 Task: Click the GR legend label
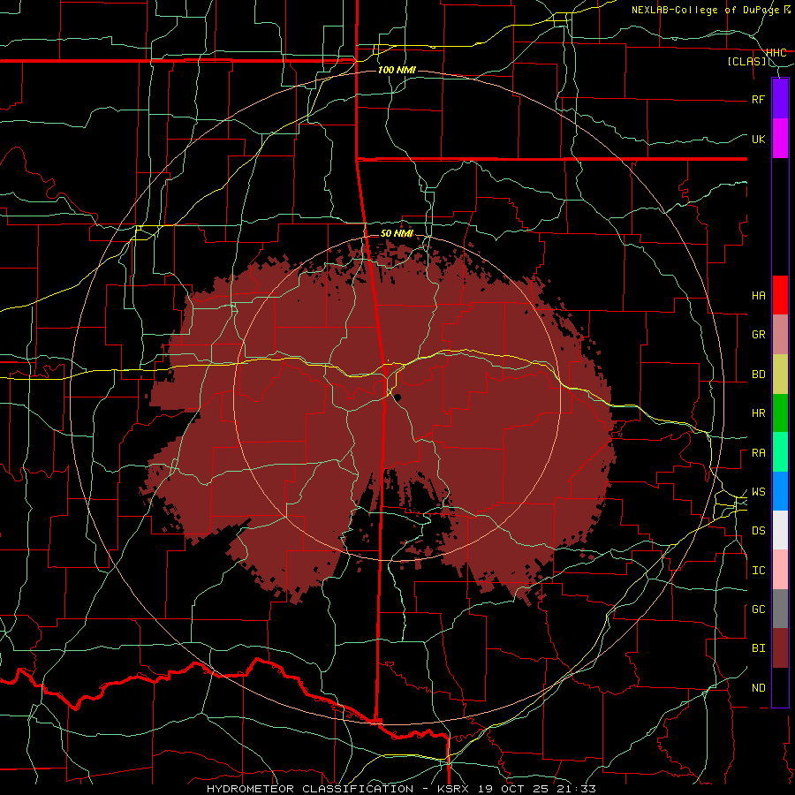(x=759, y=335)
